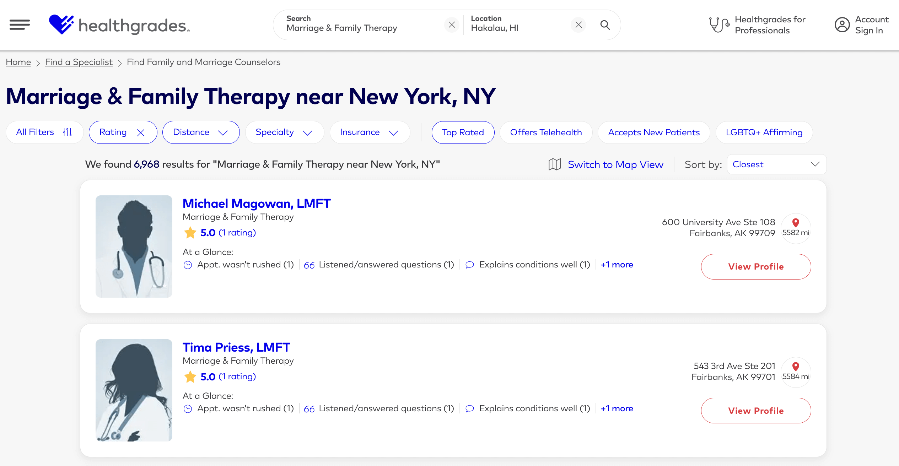The image size is (899, 466).
Task: Click Michael Magowan's profile photo
Action: [x=134, y=246]
